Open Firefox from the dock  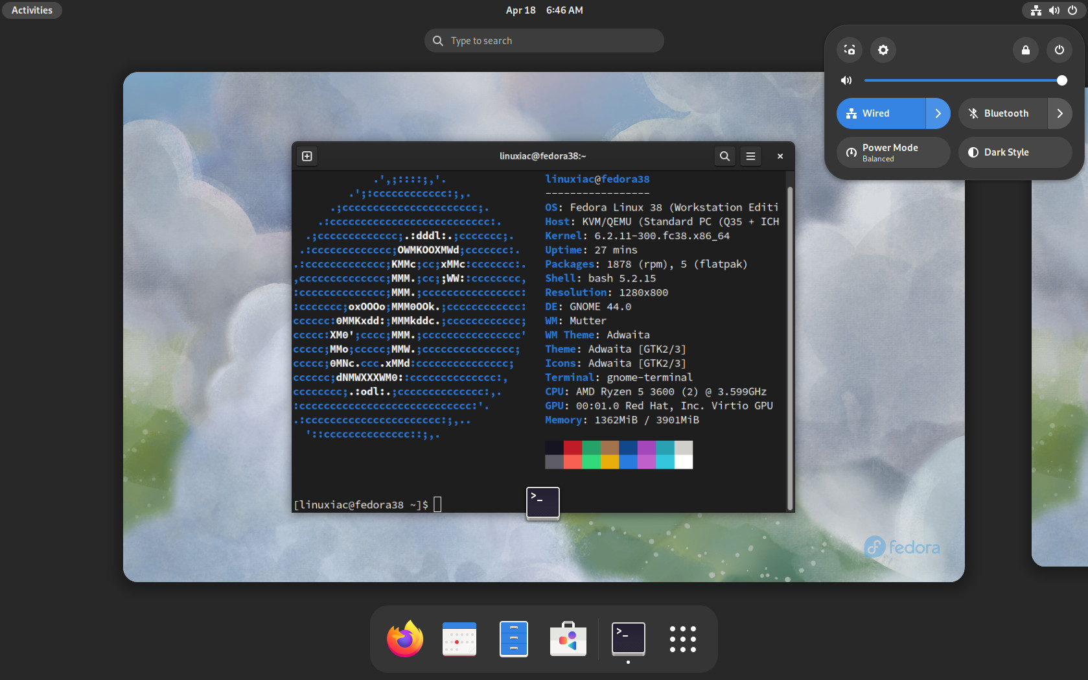405,639
